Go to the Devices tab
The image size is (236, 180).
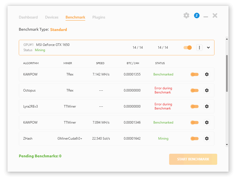pos(52,17)
